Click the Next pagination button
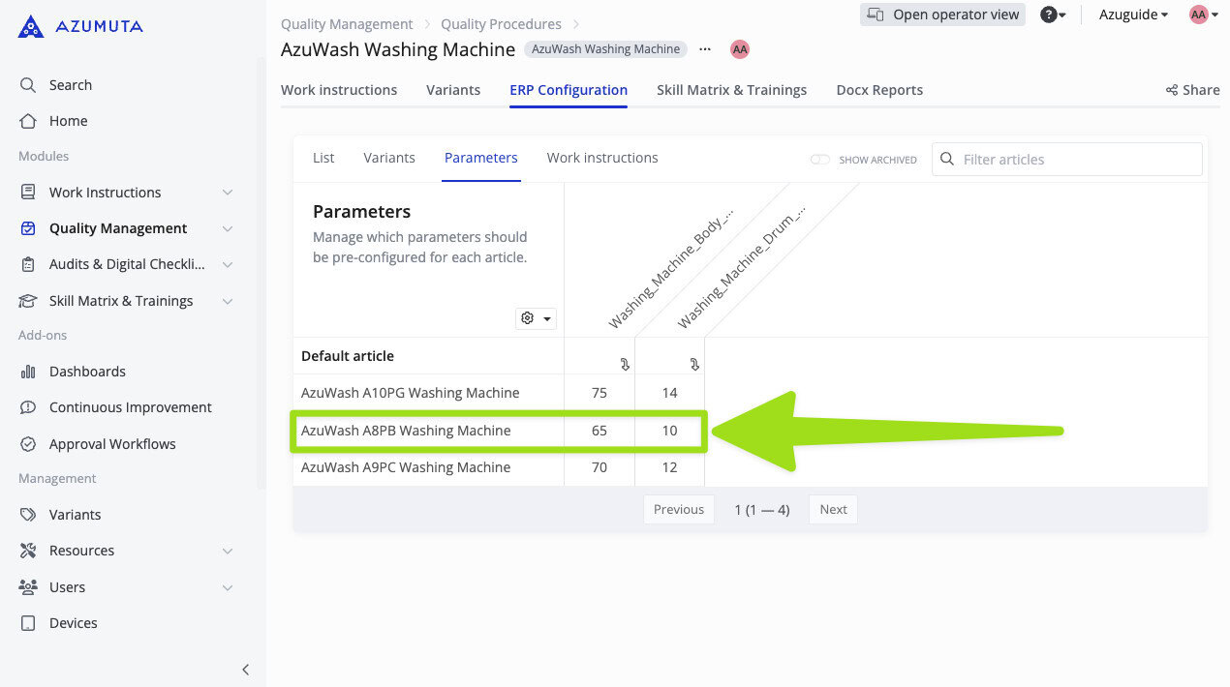Viewport: 1230px width, 687px height. pyautogui.click(x=832, y=509)
